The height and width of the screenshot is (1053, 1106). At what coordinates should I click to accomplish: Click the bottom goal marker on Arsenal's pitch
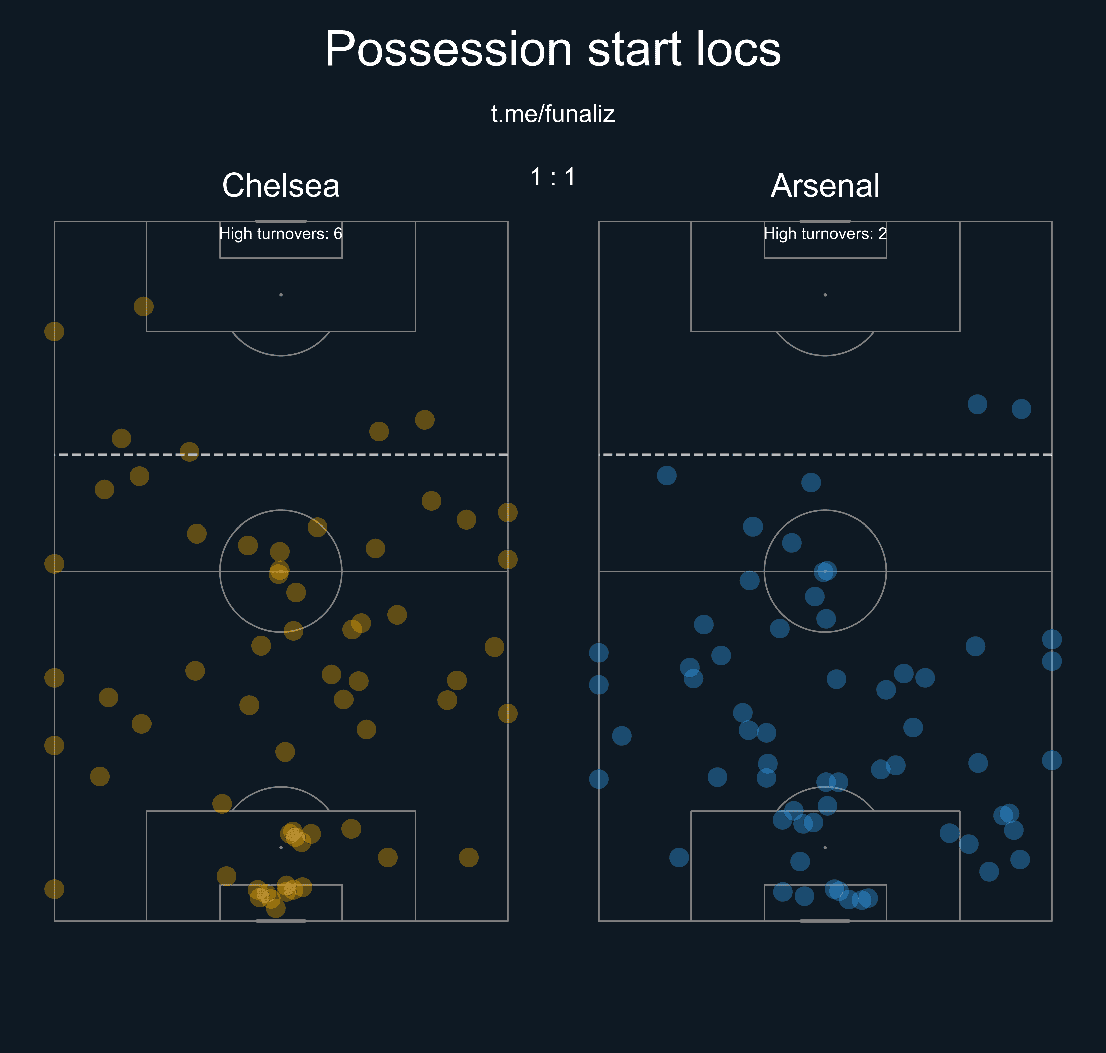pyautogui.click(x=825, y=921)
